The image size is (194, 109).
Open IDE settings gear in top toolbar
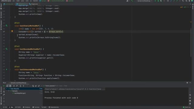(x=189, y=1)
